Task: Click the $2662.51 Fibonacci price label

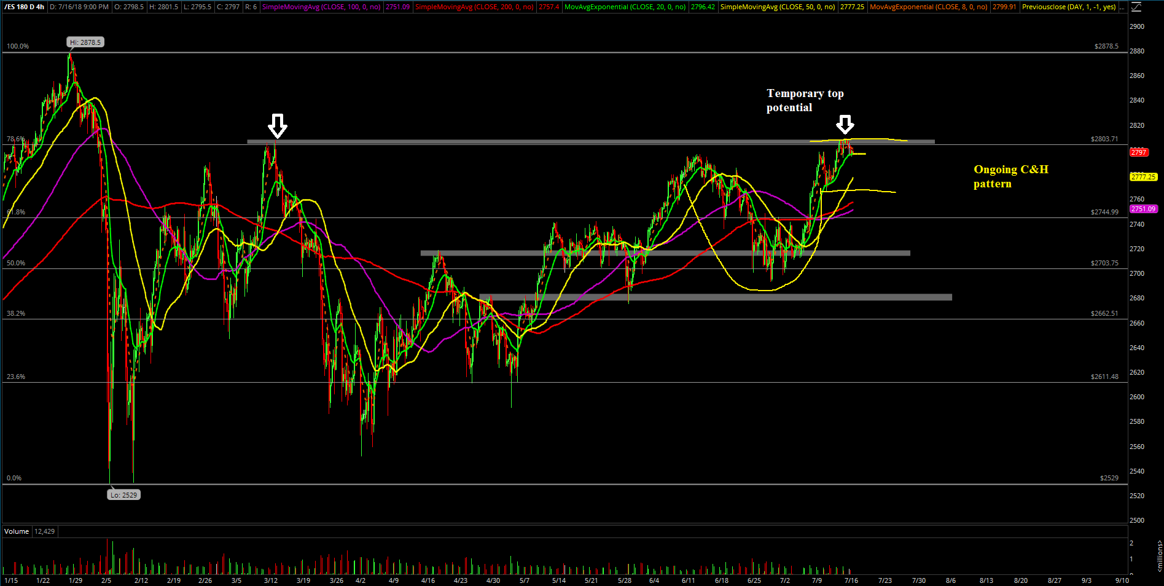Action: coord(1104,313)
